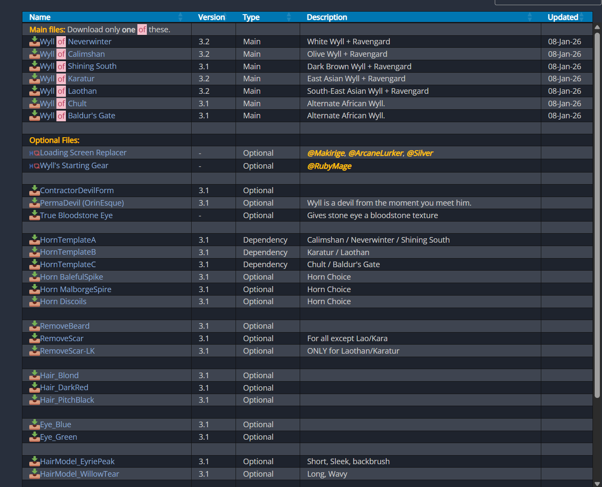This screenshot has height=487, width=602.
Task: Click 'Short, Sleek, backbrush' description
Action: [x=348, y=462]
